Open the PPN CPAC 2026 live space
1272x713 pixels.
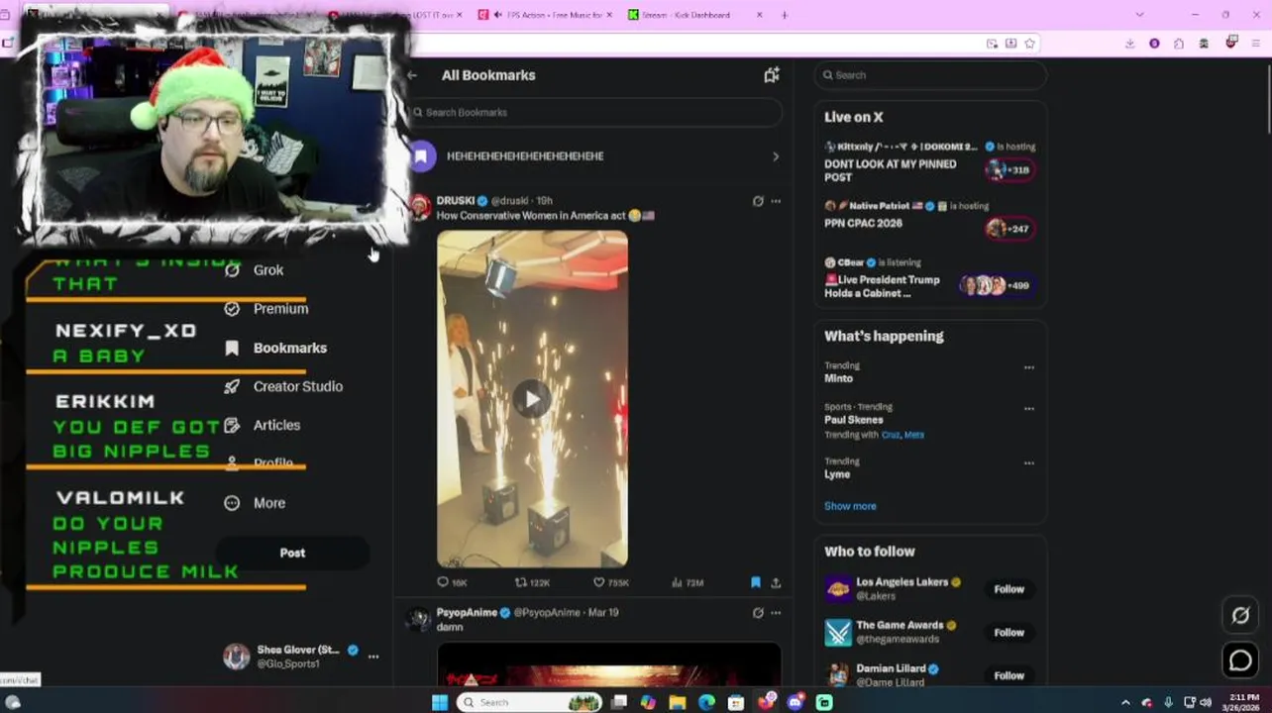pyautogui.click(x=863, y=224)
